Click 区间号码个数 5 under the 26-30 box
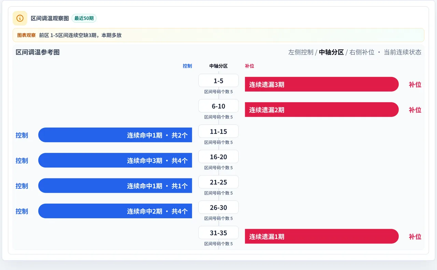437x270 pixels. (218, 219)
